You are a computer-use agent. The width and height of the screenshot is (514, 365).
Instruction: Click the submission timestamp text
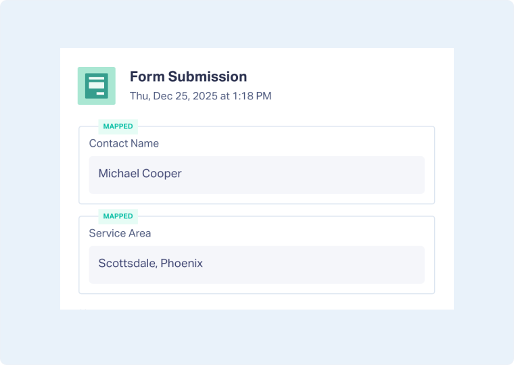pos(200,96)
